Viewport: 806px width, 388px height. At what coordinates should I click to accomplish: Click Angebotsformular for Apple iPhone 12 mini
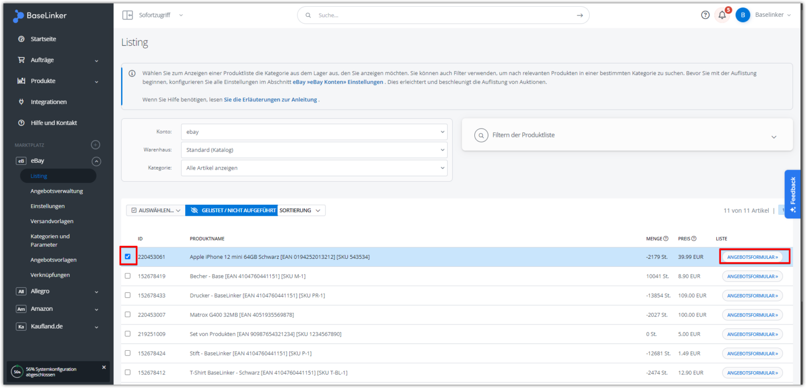click(x=752, y=257)
